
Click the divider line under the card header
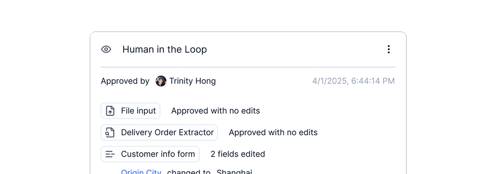pyautogui.click(x=248, y=67)
